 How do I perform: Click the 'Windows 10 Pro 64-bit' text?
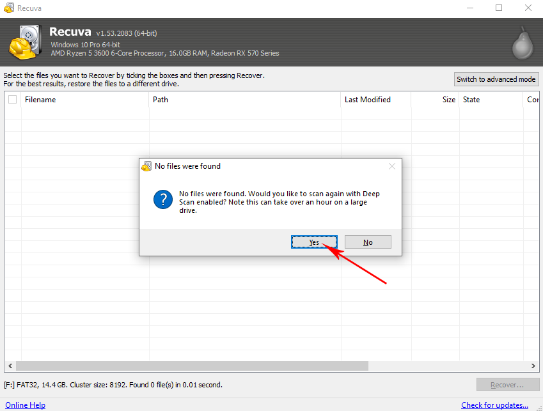pyautogui.click(x=86, y=45)
